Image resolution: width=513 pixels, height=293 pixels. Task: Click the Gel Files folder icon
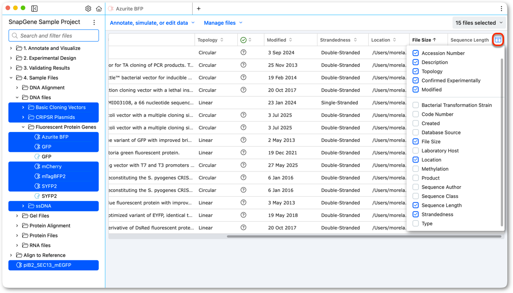point(25,216)
